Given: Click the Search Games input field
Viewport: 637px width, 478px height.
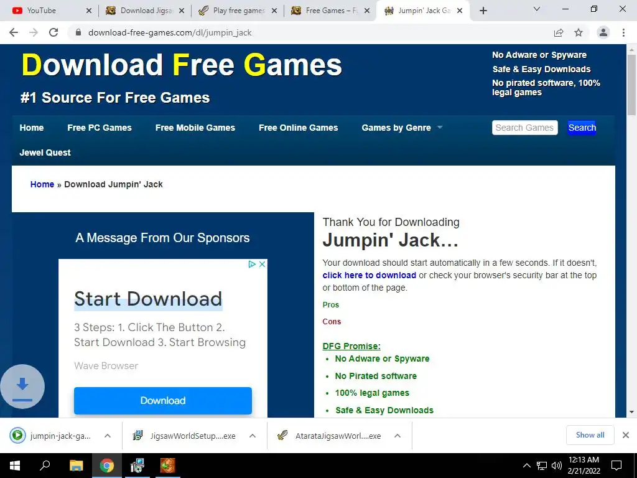Looking at the screenshot, I should click(524, 128).
